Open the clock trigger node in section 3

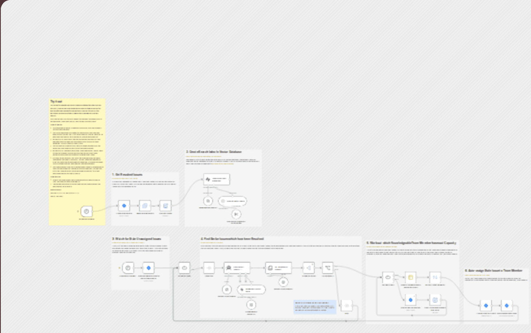coord(128,268)
